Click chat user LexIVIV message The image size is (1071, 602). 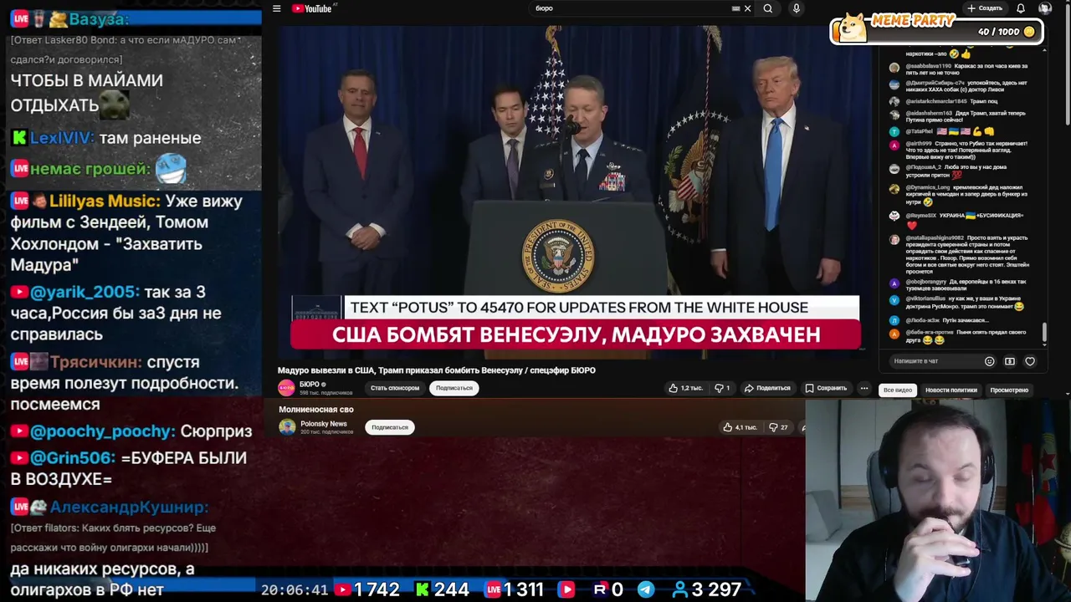pyautogui.click(x=105, y=138)
